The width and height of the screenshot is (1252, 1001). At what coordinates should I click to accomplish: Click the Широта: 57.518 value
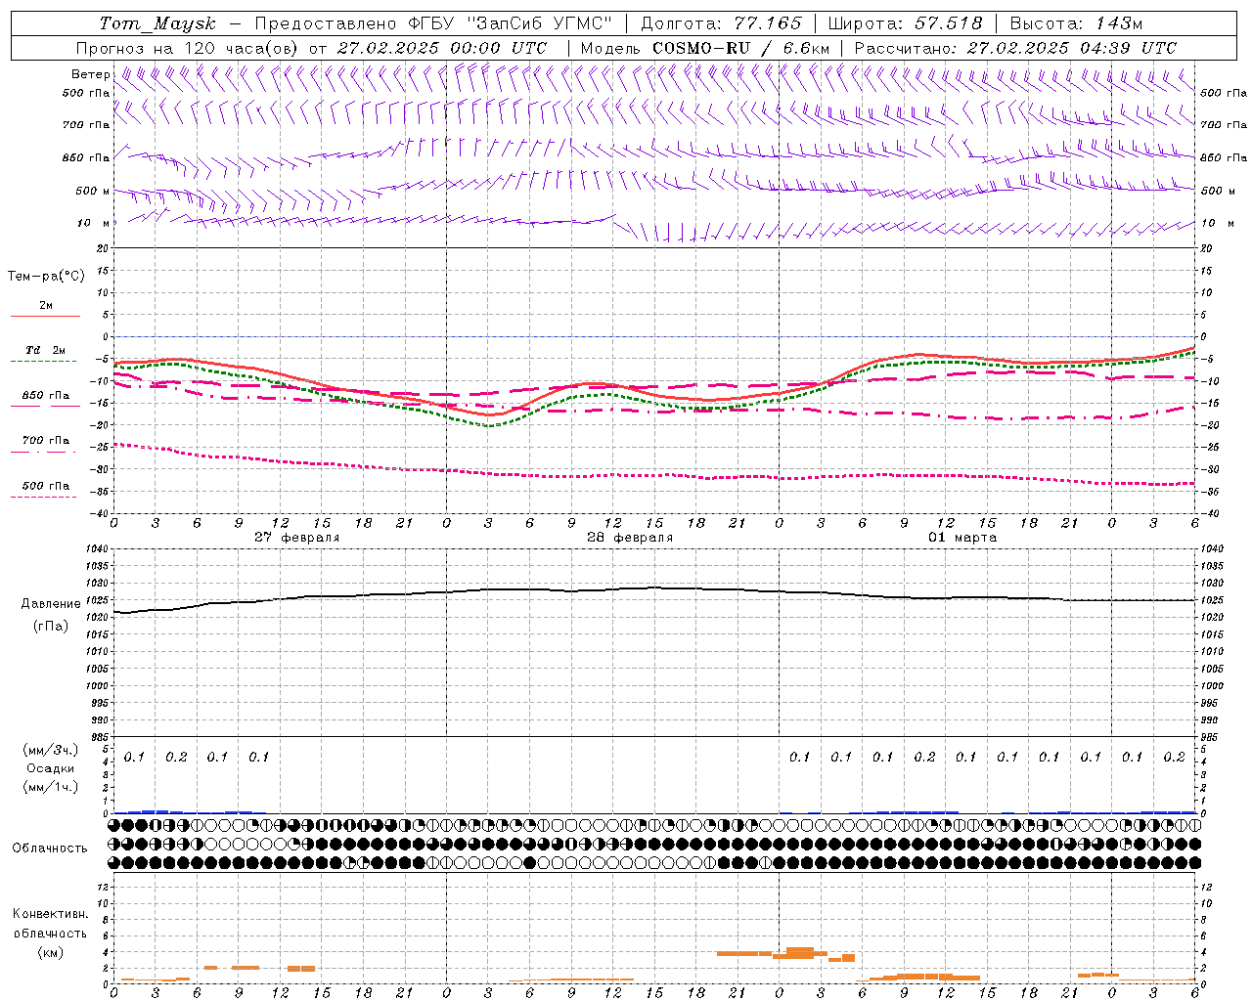pos(905,23)
